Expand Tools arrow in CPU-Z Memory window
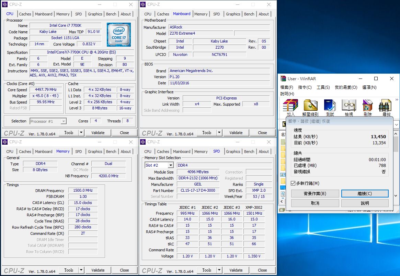The width and height of the screenshot is (400, 276). tap(81, 270)
